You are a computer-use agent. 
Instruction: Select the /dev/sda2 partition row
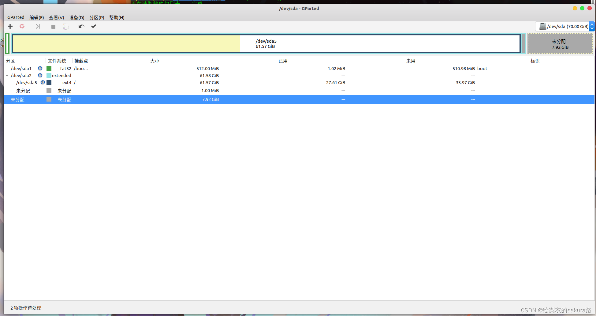(299, 75)
